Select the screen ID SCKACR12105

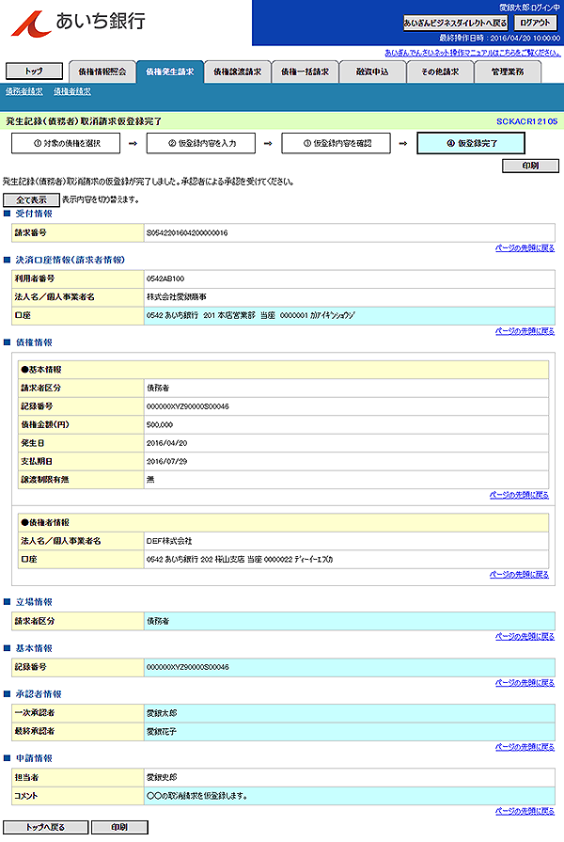click(x=526, y=121)
